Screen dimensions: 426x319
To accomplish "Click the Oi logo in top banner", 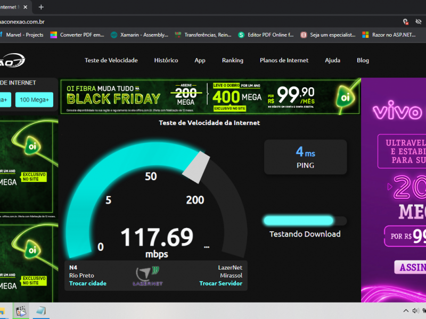I will [x=345, y=97].
